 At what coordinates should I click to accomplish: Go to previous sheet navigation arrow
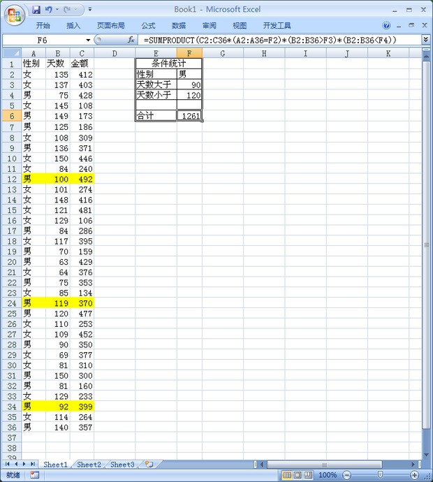(x=15, y=464)
